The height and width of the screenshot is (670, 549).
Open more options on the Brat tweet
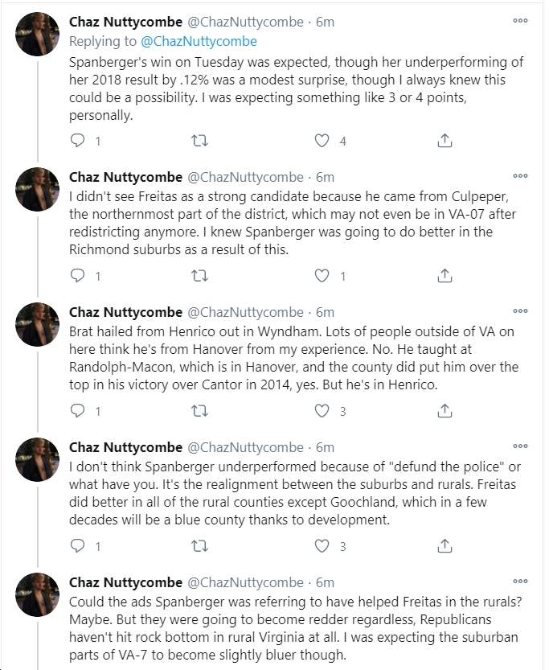click(x=520, y=311)
